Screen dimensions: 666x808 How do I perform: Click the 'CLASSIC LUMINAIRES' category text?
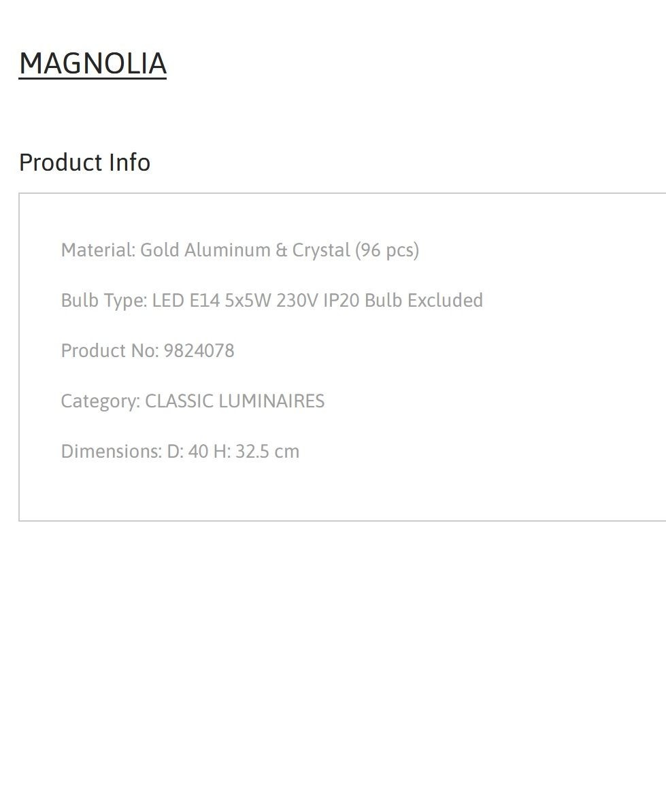[x=235, y=401]
